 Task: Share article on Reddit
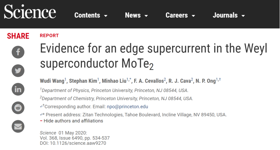pos(18,108)
